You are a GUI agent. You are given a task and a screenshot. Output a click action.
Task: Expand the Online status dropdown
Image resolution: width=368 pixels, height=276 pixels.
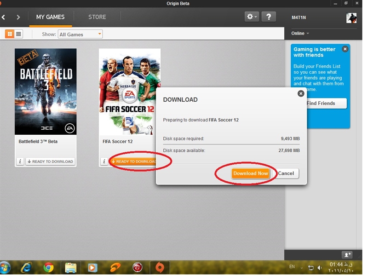click(x=300, y=33)
